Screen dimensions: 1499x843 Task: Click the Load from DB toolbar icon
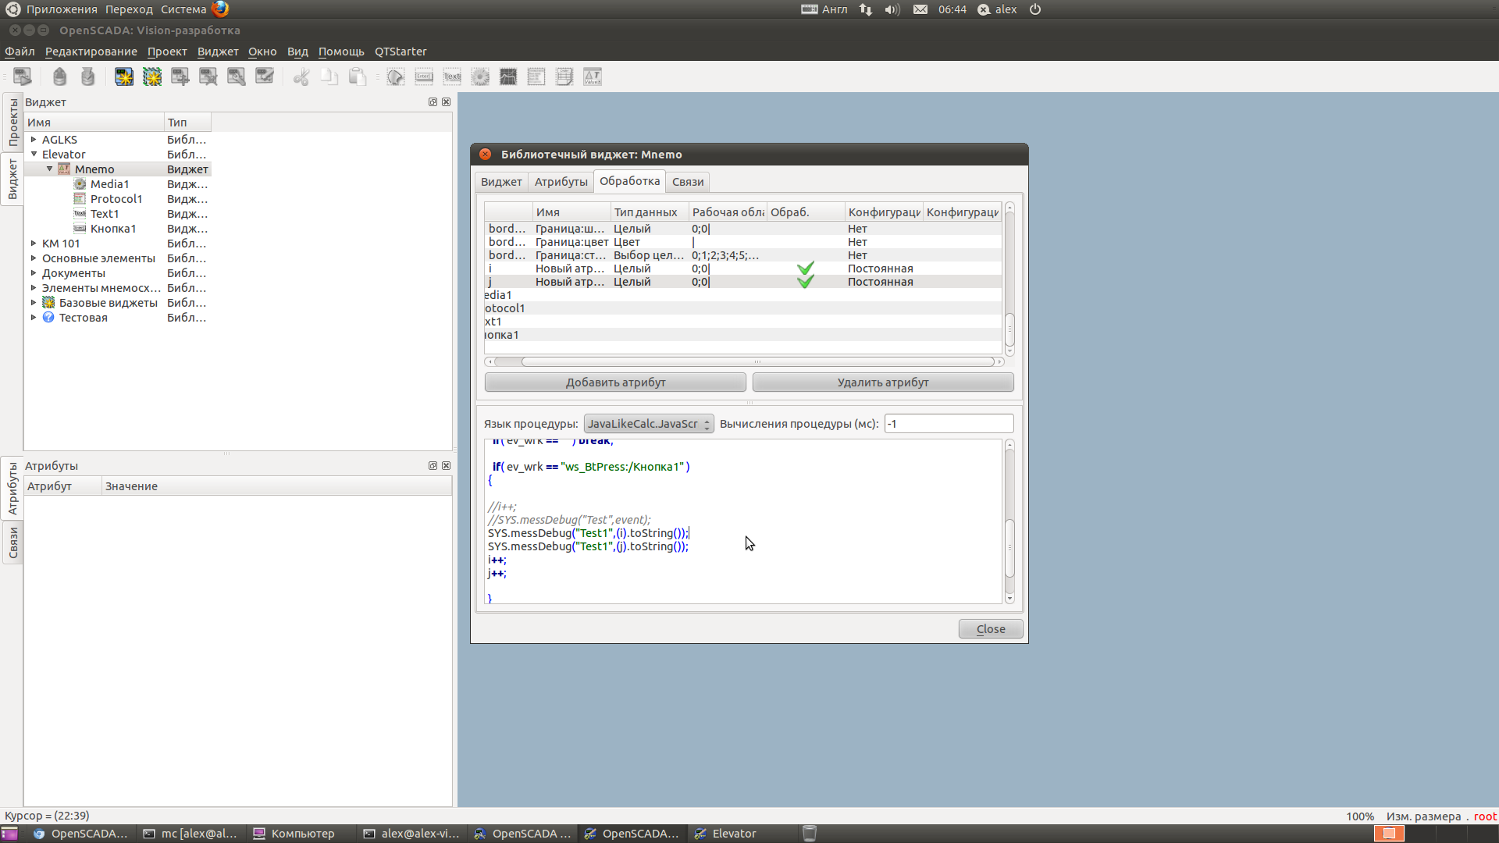(60, 76)
